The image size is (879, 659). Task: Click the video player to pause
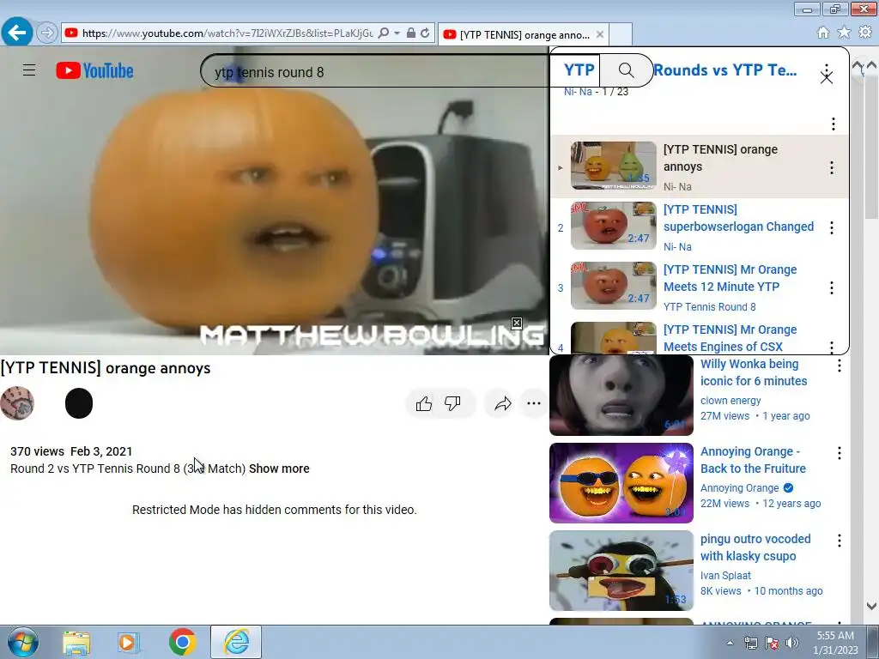274,201
